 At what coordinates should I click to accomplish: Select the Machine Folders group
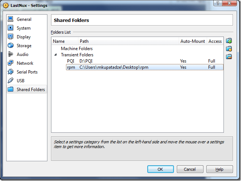77,49
